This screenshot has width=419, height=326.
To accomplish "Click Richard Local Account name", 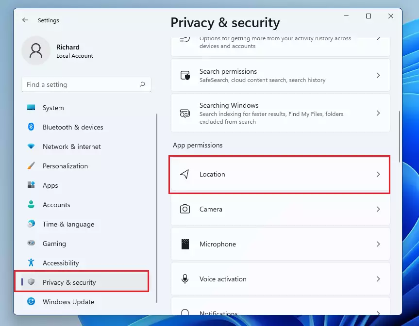I will [75, 51].
